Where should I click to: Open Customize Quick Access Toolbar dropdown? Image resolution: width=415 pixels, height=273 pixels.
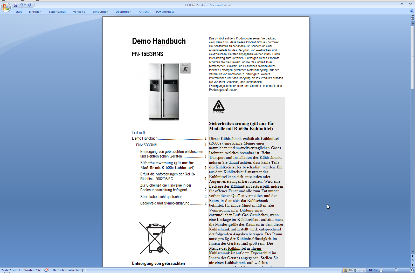pos(37,5)
